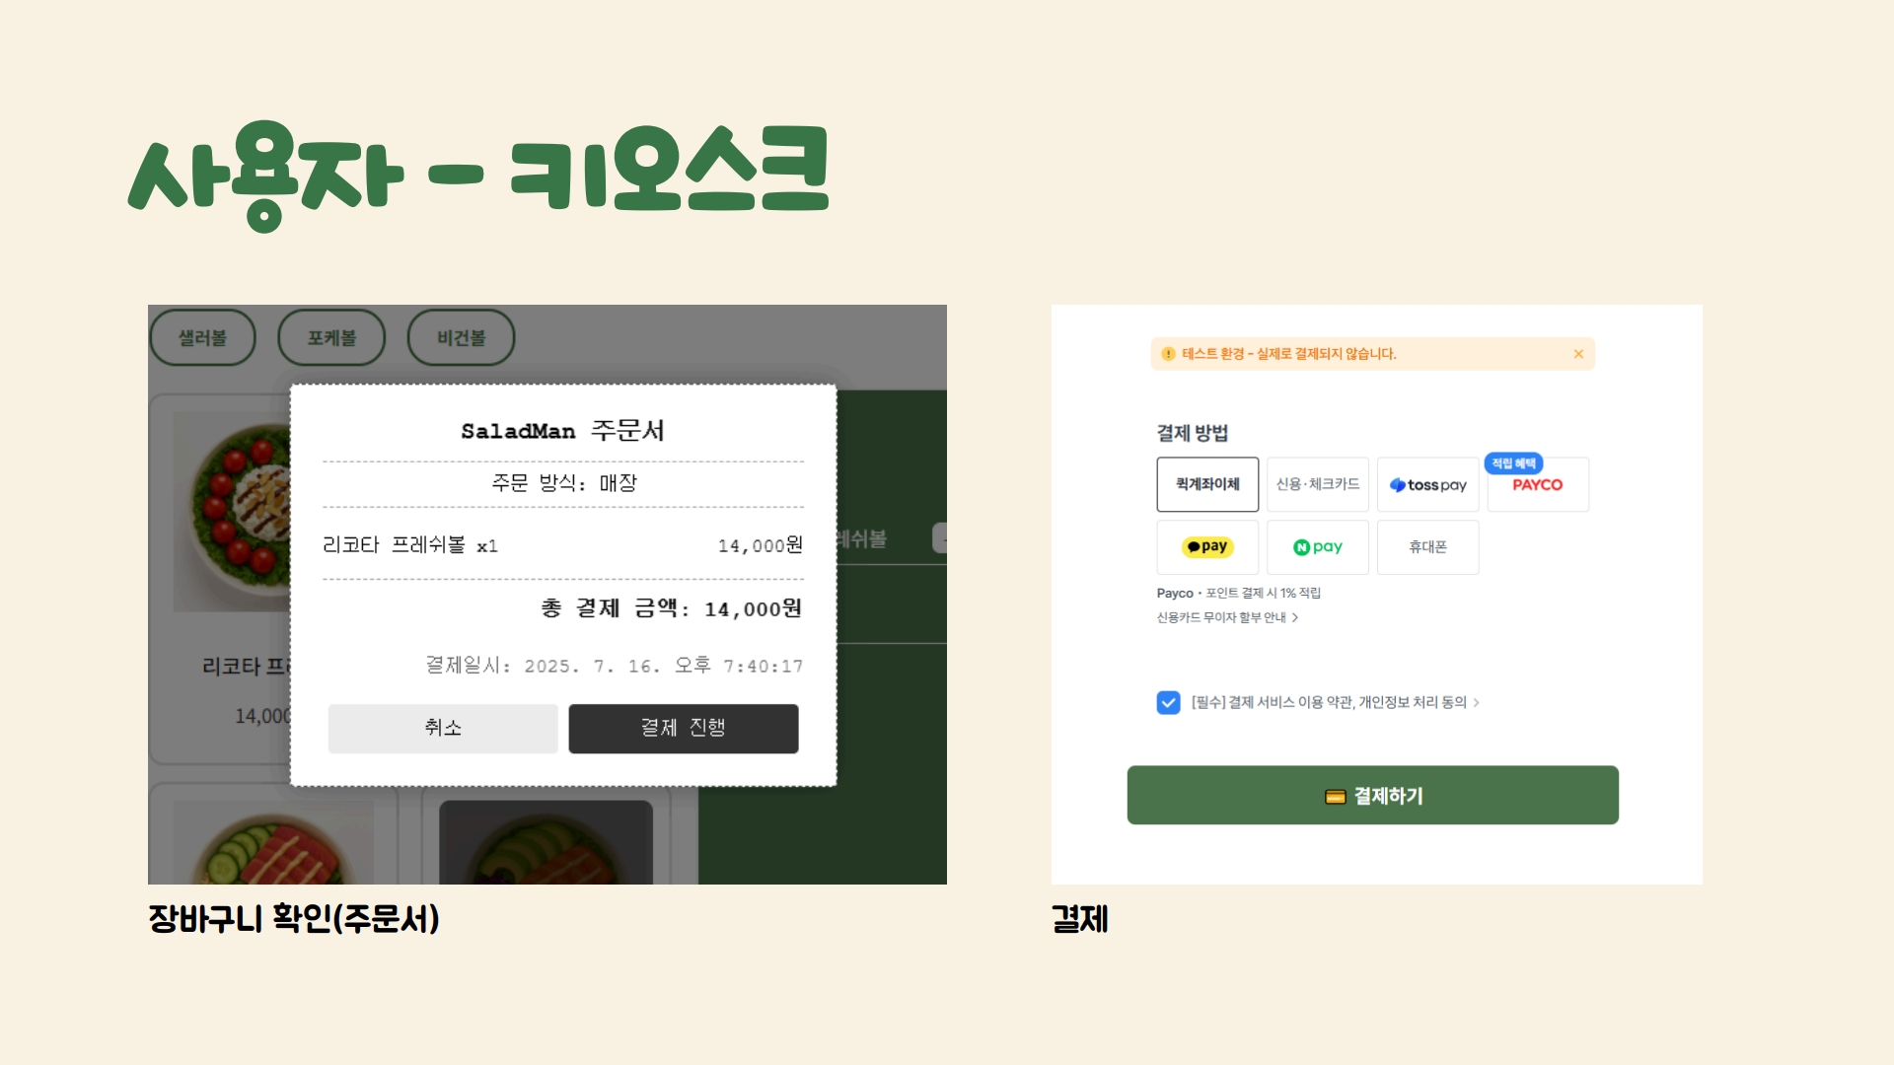Screen dimensions: 1894x1065
Task: Open the 포케볼 category tab
Action: pyautogui.click(x=331, y=337)
